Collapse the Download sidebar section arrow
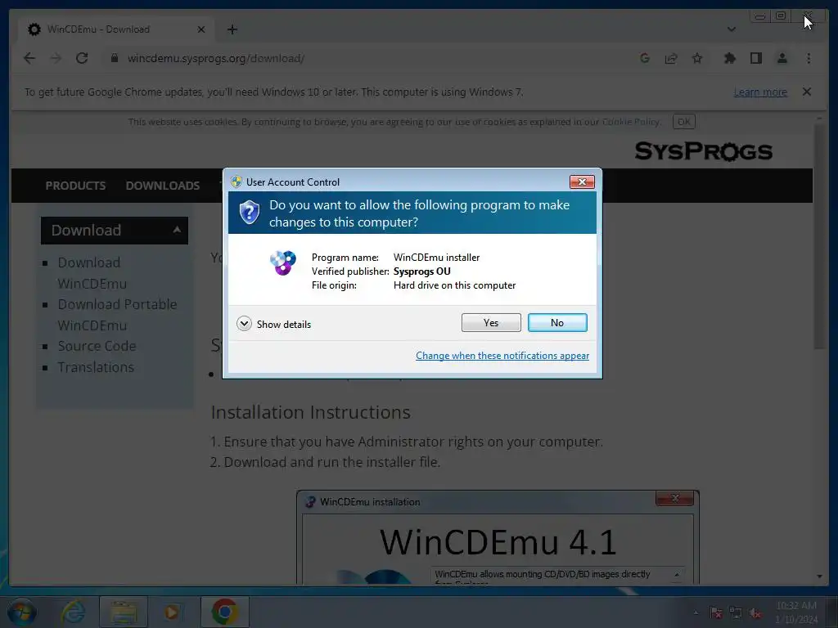This screenshot has width=838, height=628. point(177,230)
